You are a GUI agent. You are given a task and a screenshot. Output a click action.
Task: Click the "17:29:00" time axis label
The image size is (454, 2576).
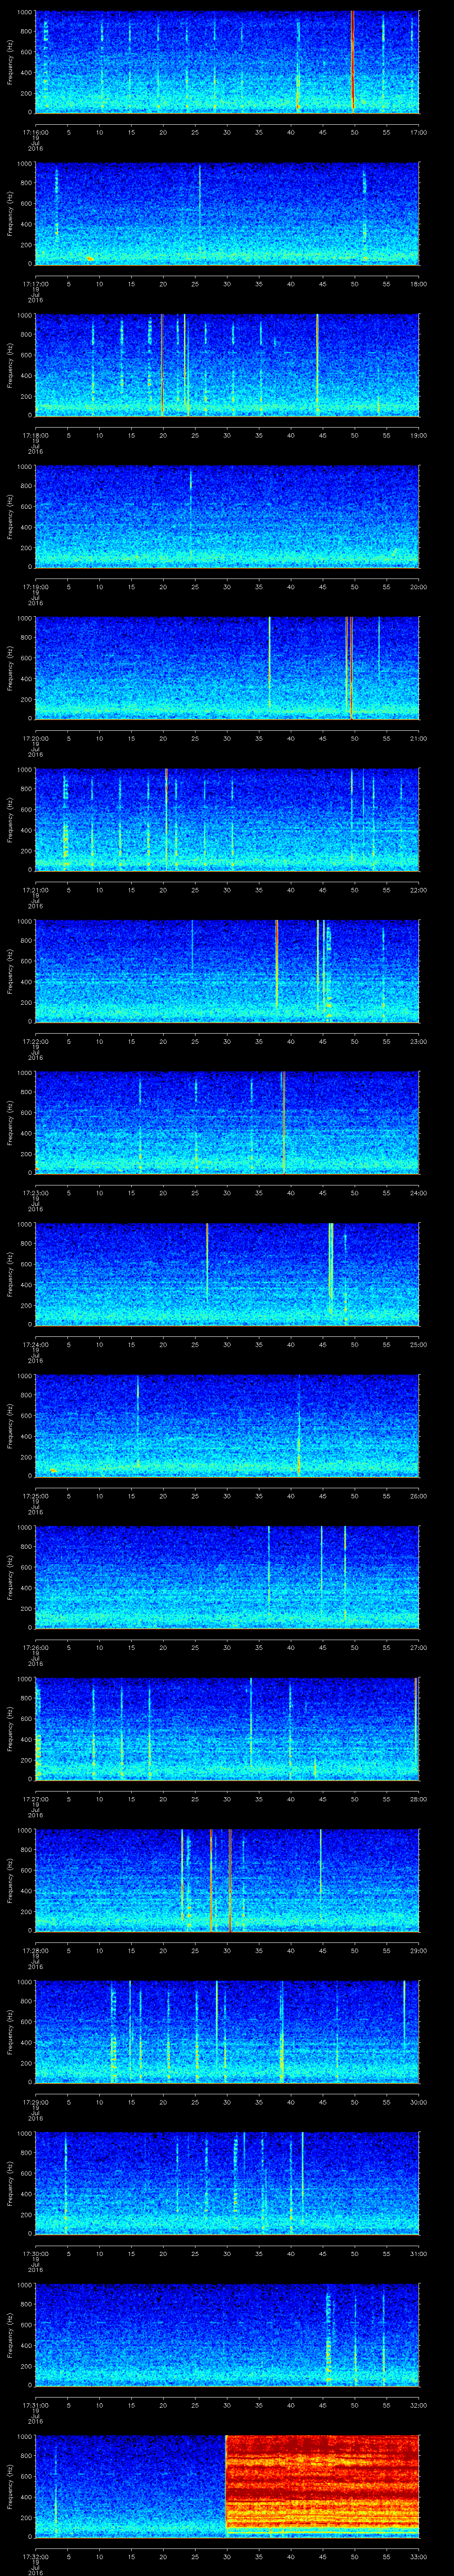coord(35,2101)
